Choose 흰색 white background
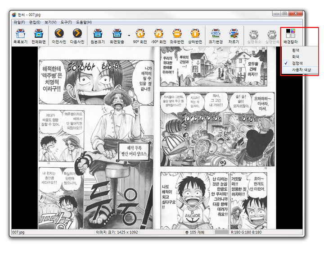 (300, 50)
